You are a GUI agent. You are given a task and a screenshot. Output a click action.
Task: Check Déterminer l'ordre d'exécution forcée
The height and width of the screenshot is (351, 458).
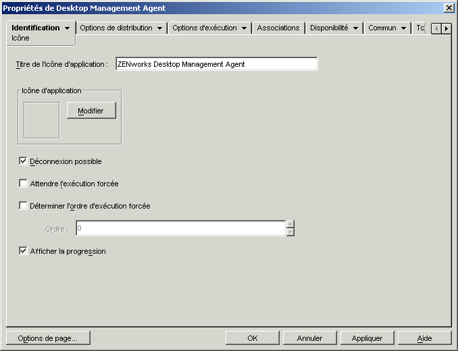[x=23, y=205]
